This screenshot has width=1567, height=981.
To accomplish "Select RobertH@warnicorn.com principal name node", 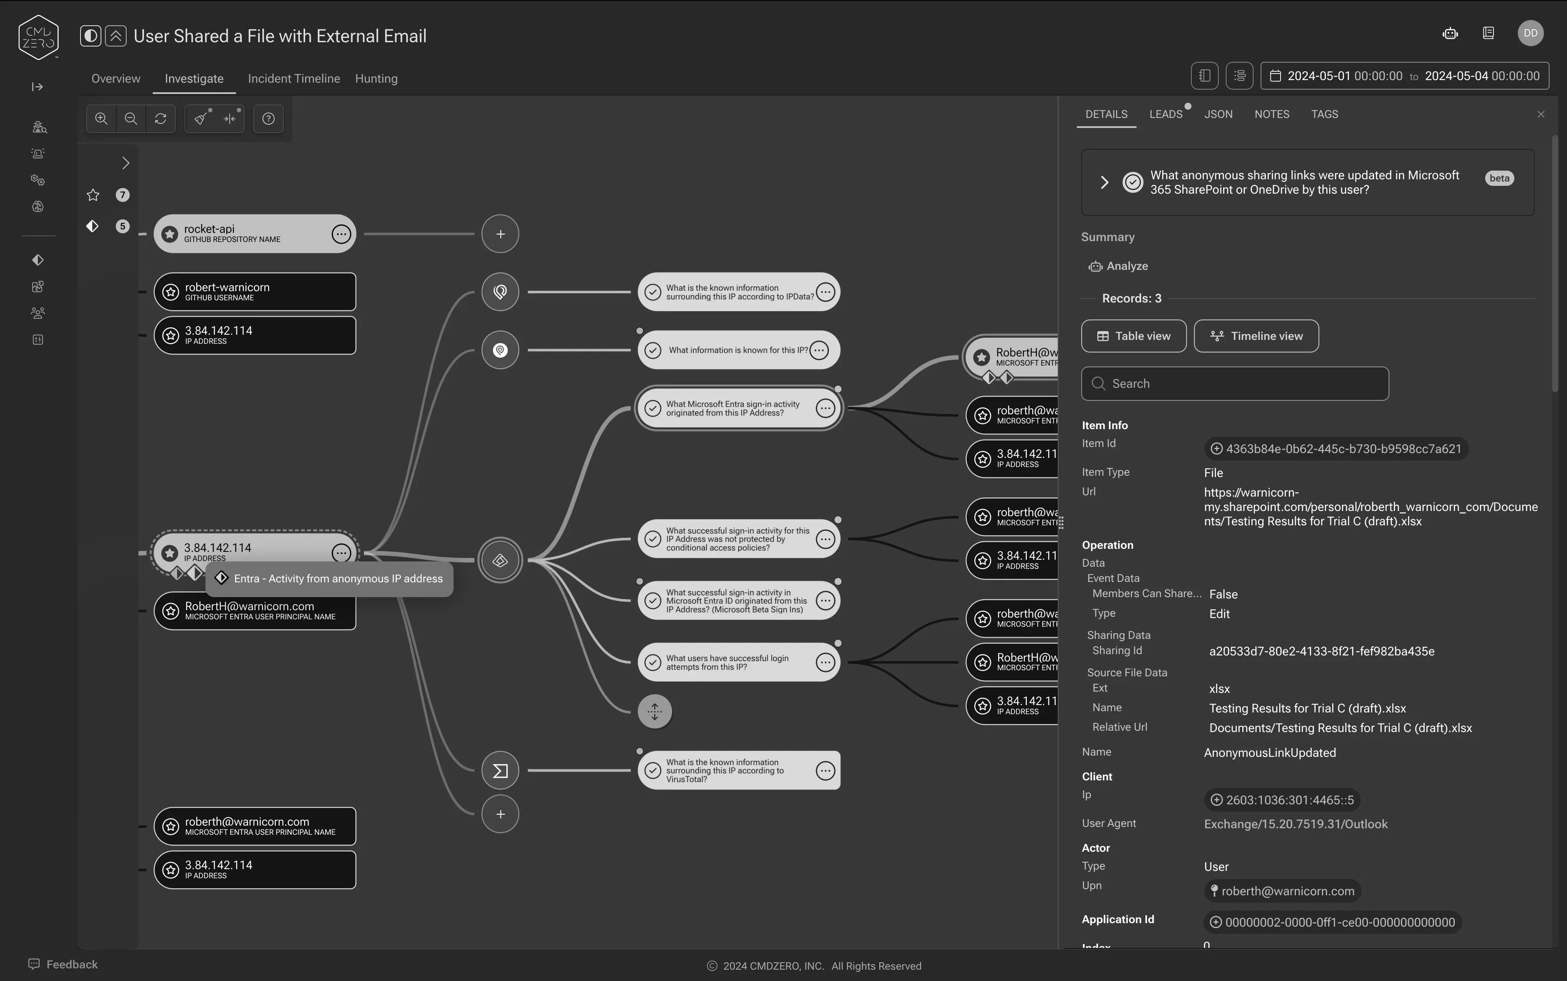I will tap(254, 611).
